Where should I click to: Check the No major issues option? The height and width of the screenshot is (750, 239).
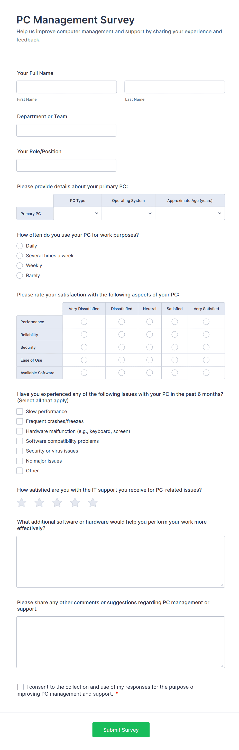click(20, 461)
